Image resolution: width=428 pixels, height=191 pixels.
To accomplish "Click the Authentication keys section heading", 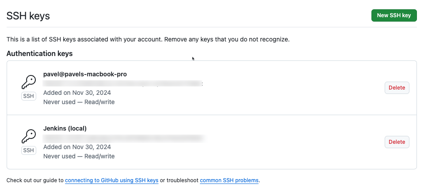I will pyautogui.click(x=40, y=53).
